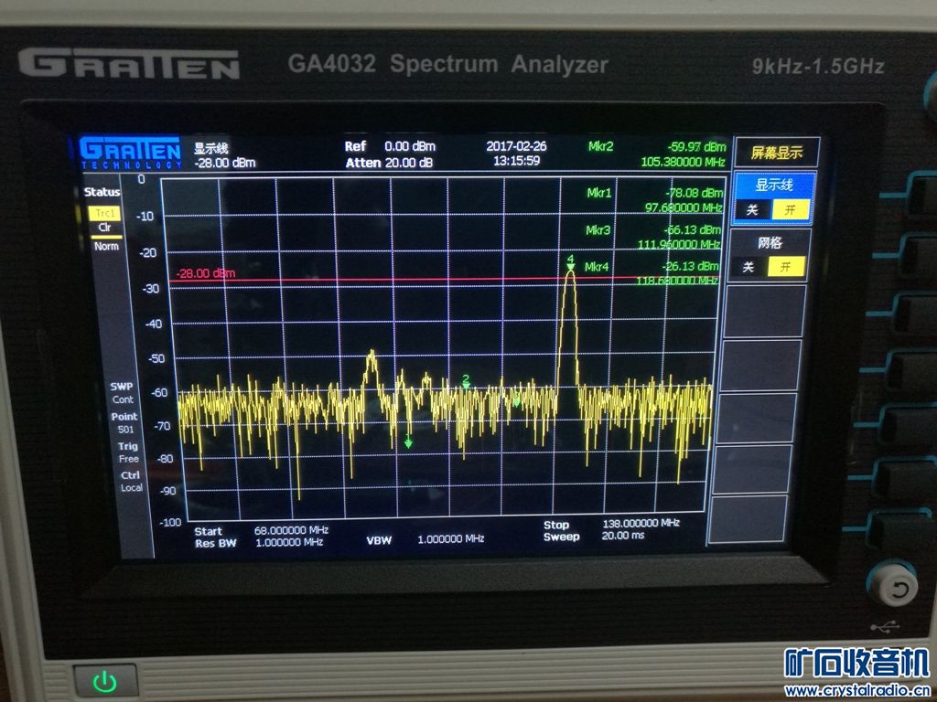Select the 网格 menu item
Viewport: 937px width, 702px height.
coord(770,242)
